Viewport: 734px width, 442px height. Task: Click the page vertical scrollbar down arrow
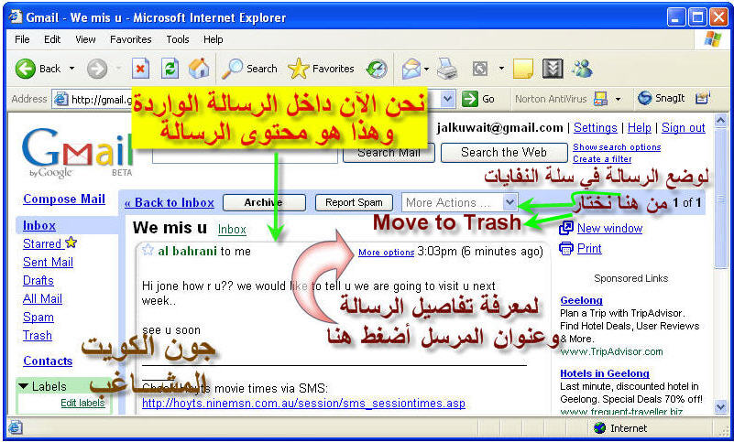tap(721, 407)
